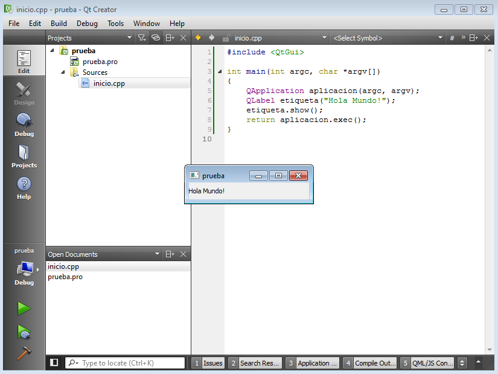Toggle output pane with up-arrow button
The width and height of the screenshot is (498, 374).
(x=478, y=363)
